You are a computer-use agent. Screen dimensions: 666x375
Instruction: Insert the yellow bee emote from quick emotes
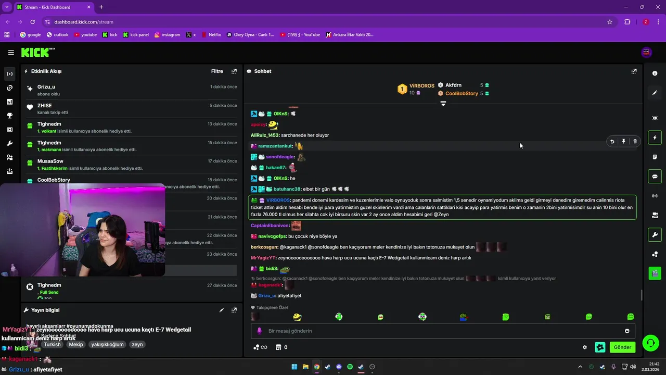click(x=297, y=317)
